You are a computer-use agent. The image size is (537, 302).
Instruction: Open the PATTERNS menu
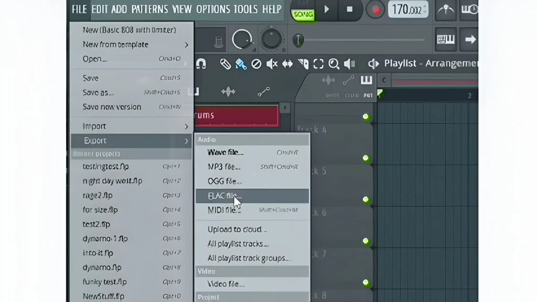coord(149,9)
